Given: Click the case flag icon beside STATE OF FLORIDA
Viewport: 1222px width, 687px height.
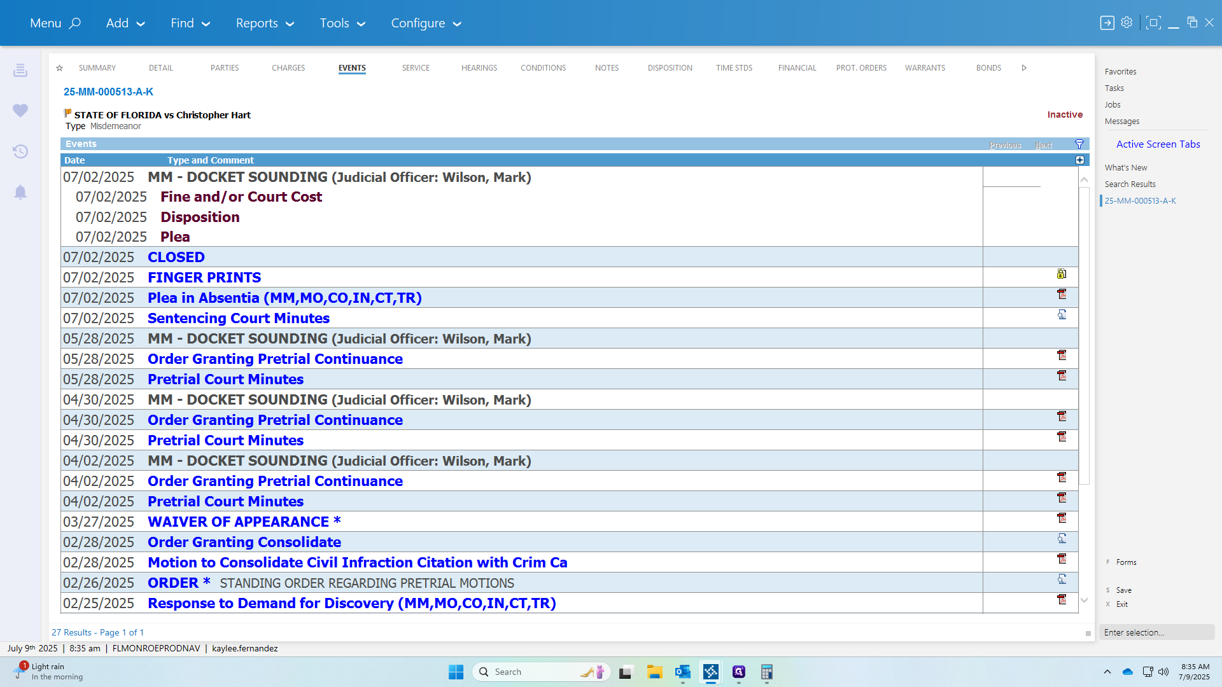Looking at the screenshot, I should [67, 113].
